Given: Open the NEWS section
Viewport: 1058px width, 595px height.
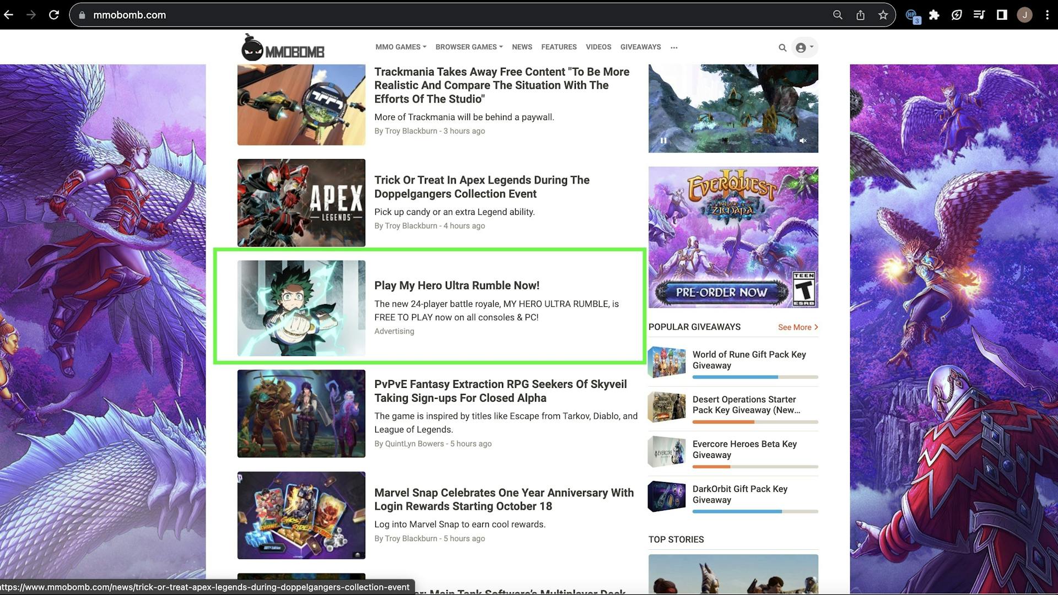Looking at the screenshot, I should click(x=522, y=47).
